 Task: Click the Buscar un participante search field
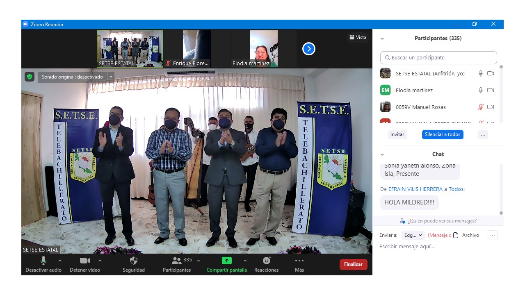point(438,58)
